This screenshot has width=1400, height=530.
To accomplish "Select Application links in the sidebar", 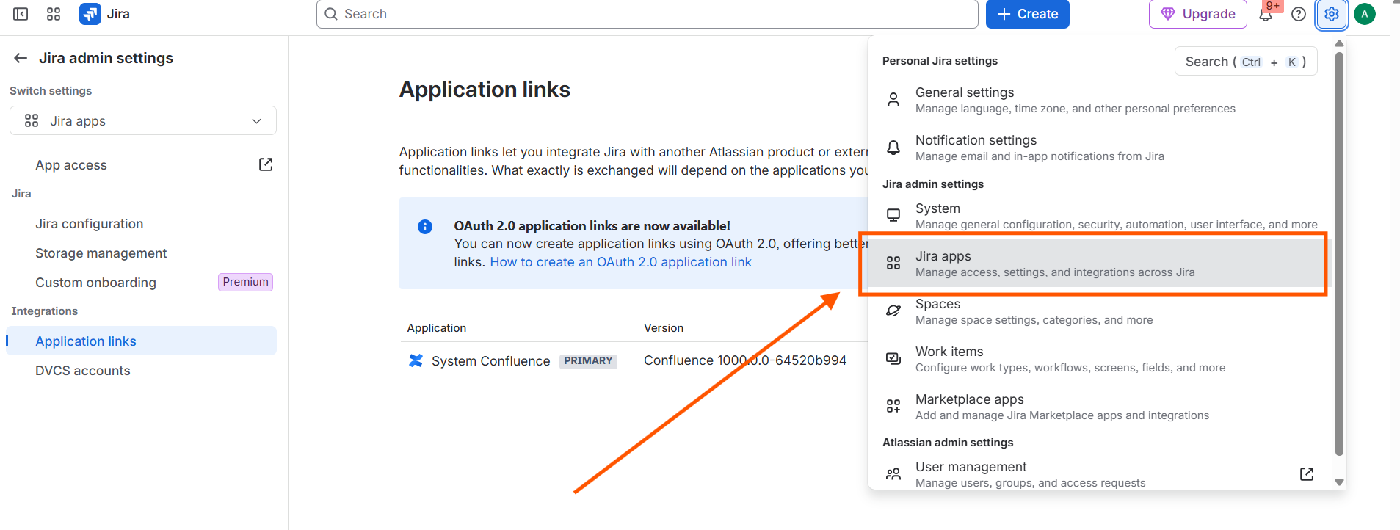I will coord(142,341).
